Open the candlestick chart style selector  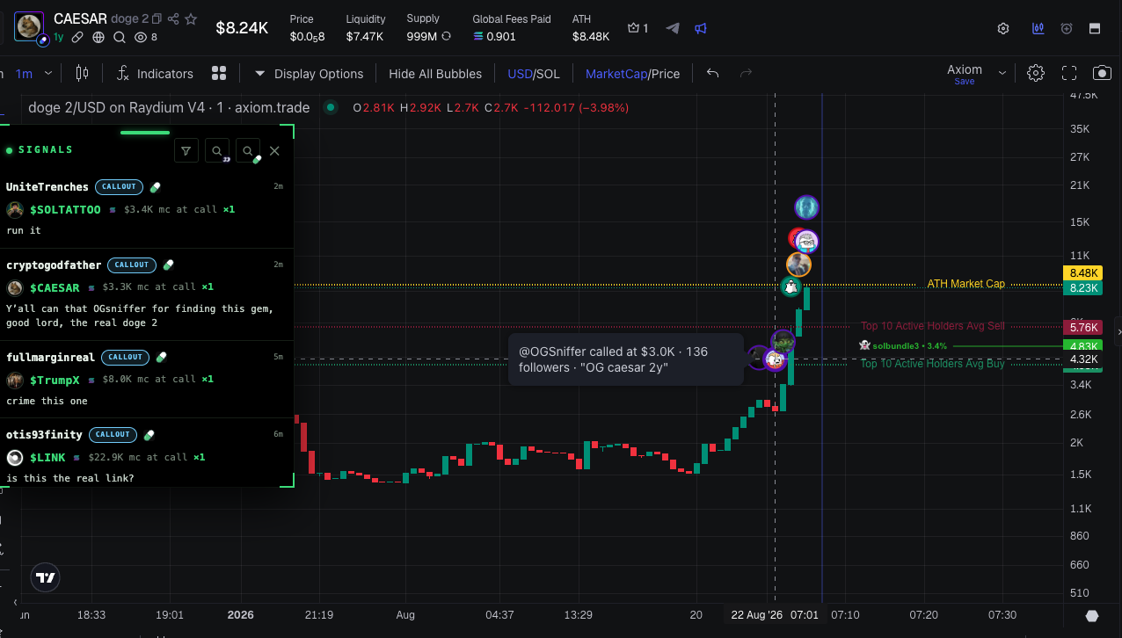tap(83, 74)
